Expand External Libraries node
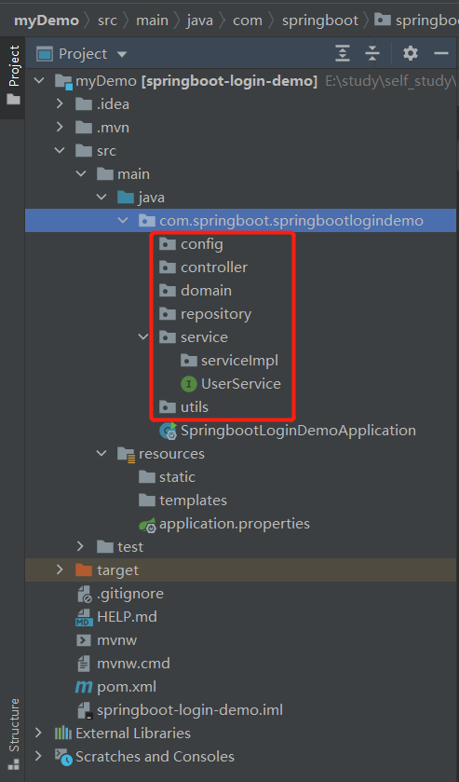459x782 pixels. (x=38, y=733)
